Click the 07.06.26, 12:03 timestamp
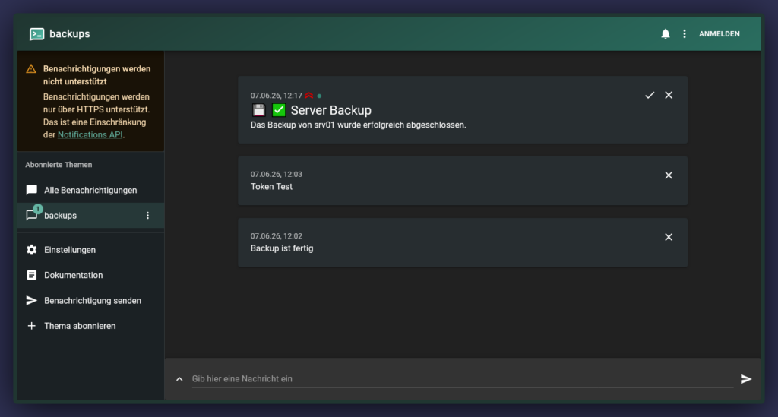778x417 pixels. [277, 175]
